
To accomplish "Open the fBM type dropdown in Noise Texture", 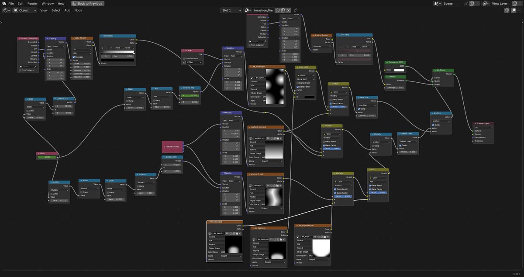I will click(x=82, y=53).
